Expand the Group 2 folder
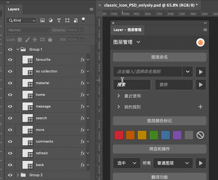The width and height of the screenshot is (218, 180). coord(18,175)
